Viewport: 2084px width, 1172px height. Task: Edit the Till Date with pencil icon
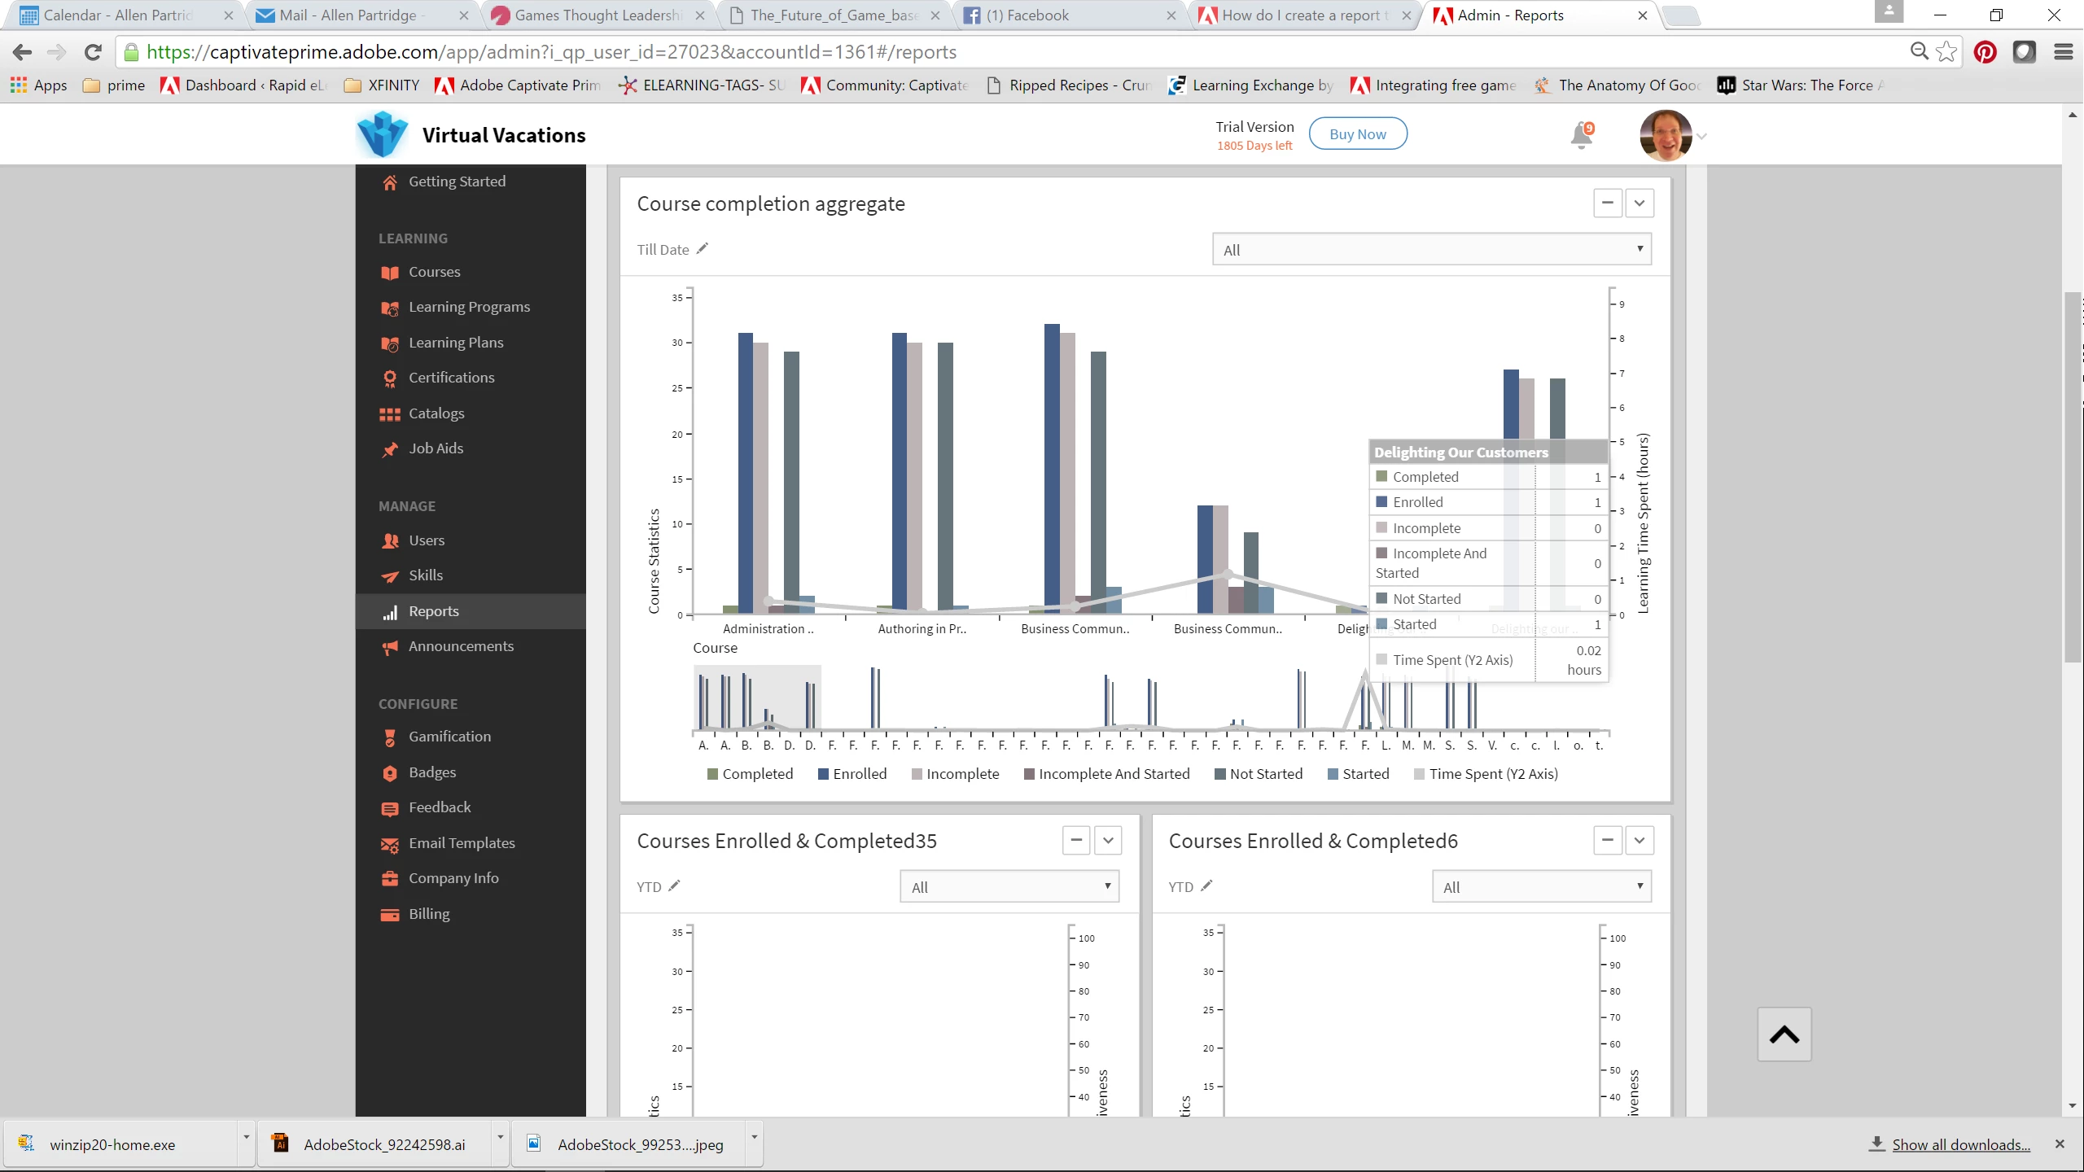[703, 249]
